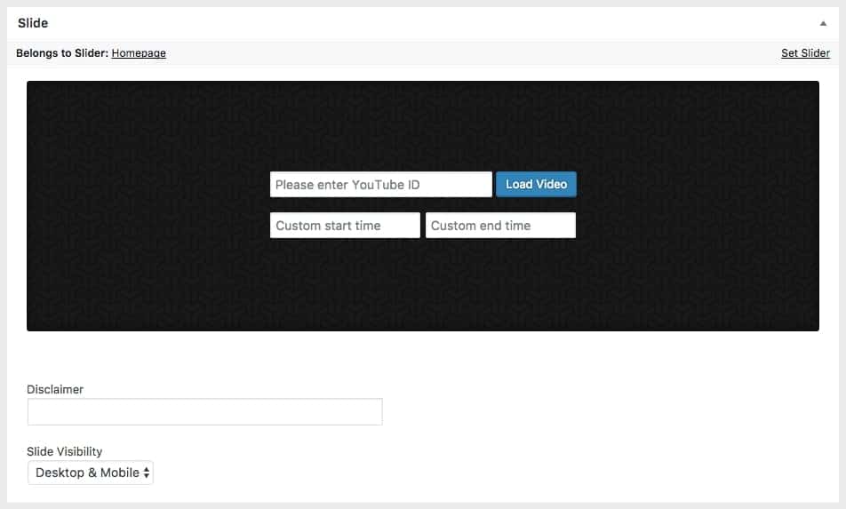Screen dimensions: 846x509
Task: Click the Disclaimer label
Action: [55, 389]
